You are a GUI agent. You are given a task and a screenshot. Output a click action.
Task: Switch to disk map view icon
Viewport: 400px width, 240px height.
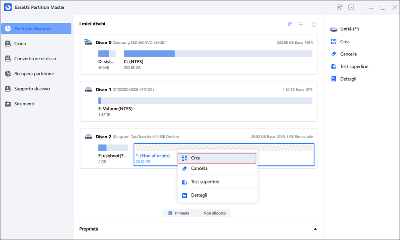pos(290,24)
